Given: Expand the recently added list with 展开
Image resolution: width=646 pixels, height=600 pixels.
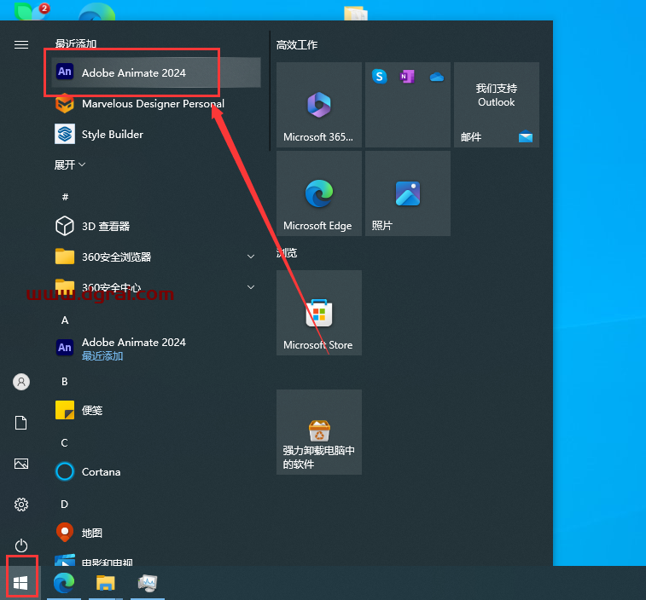Looking at the screenshot, I should pos(70,165).
